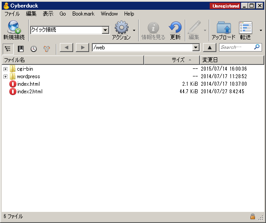Click the window resize grip icon
266x223 pixels.
pyautogui.click(x=261, y=218)
